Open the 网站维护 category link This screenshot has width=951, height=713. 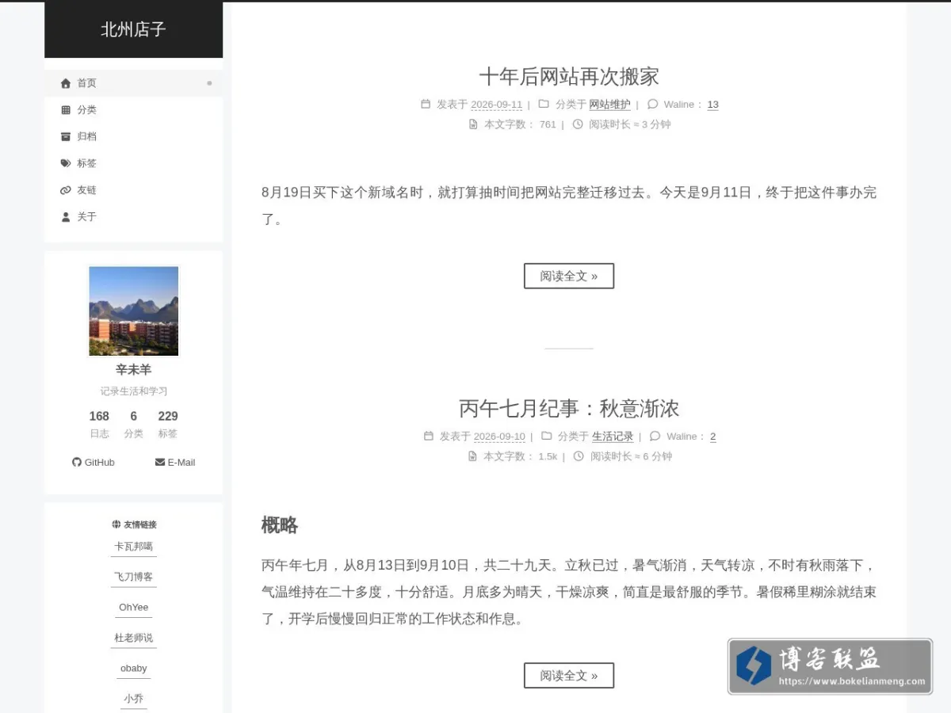(x=610, y=105)
